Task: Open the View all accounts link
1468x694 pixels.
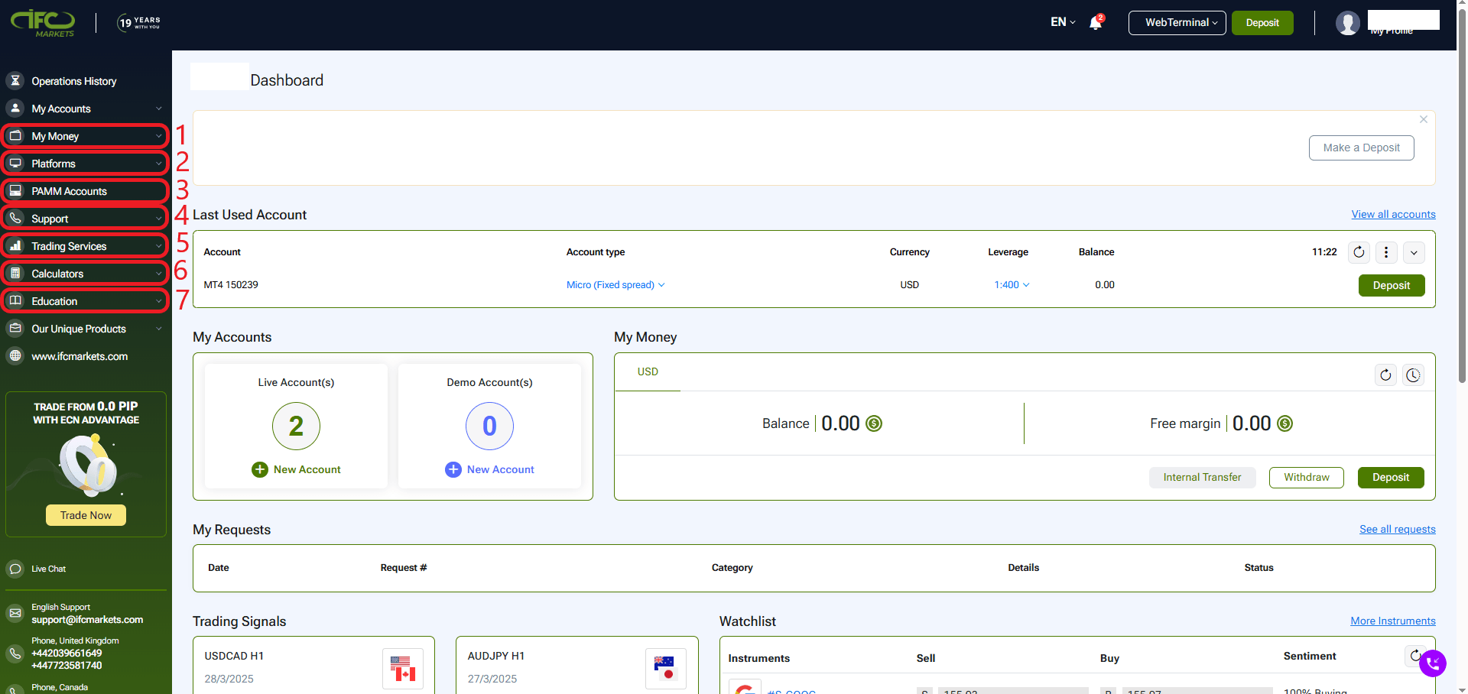Action: [1394, 214]
